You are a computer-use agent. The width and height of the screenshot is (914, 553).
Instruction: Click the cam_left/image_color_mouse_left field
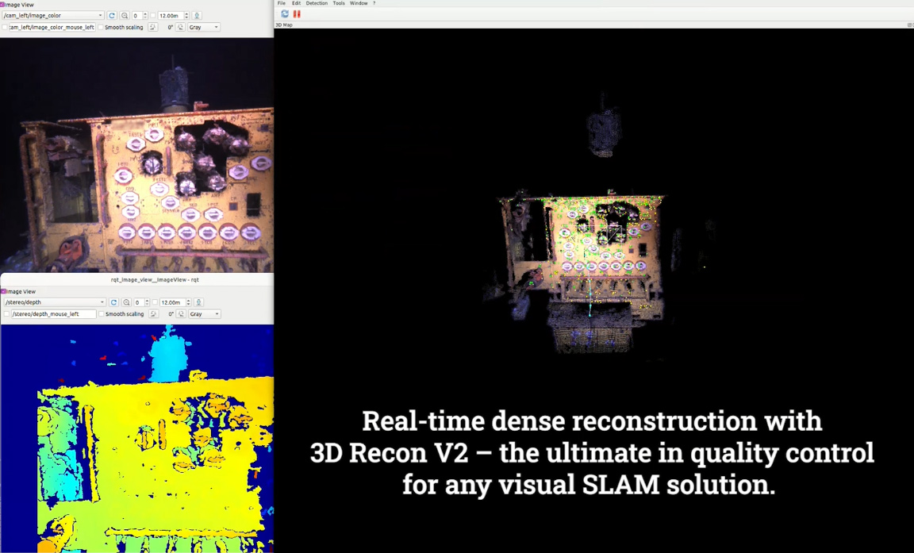[x=52, y=28]
